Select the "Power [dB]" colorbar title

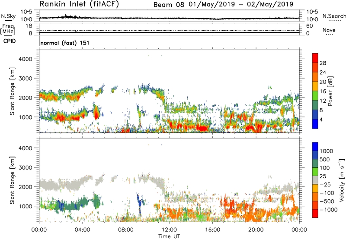point(330,91)
